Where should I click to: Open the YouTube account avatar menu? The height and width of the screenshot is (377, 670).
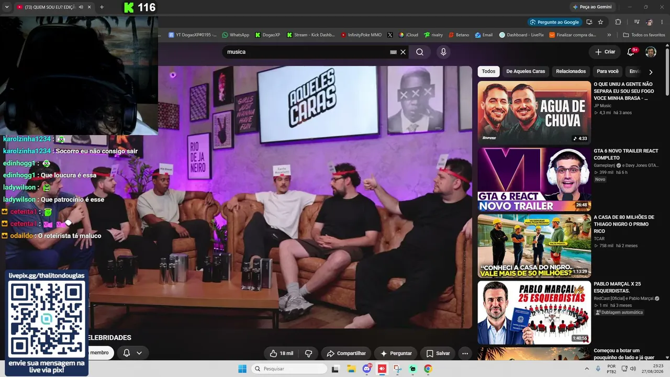coord(651,52)
